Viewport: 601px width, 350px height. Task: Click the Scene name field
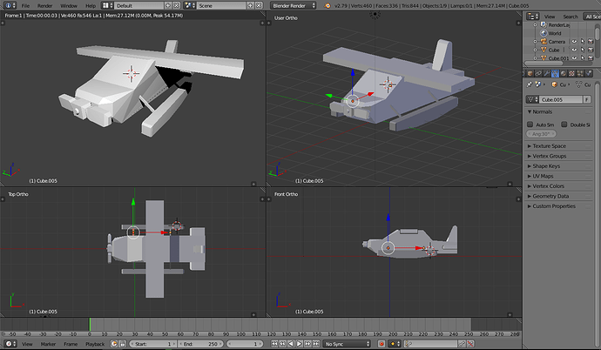point(221,5)
